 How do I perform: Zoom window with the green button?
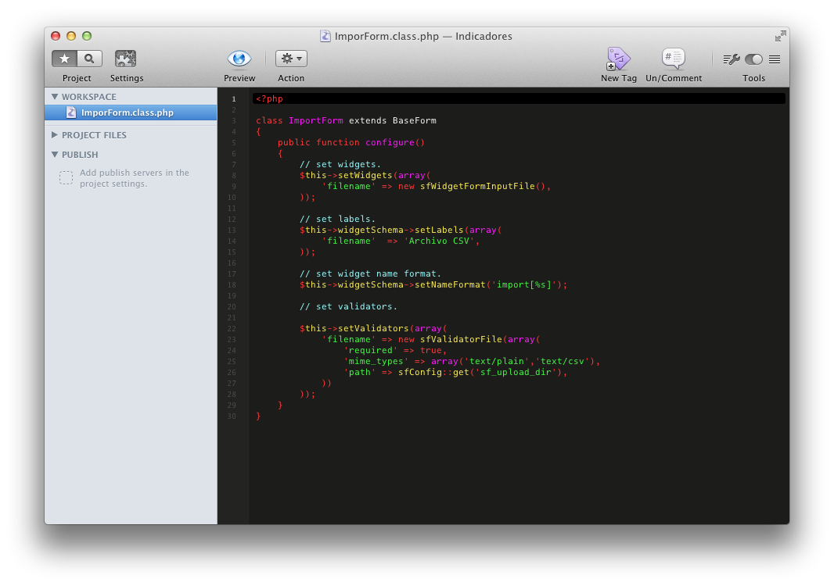[87, 36]
